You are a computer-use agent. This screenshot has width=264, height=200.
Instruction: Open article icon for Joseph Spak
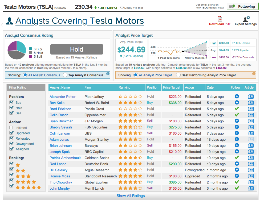250,152
